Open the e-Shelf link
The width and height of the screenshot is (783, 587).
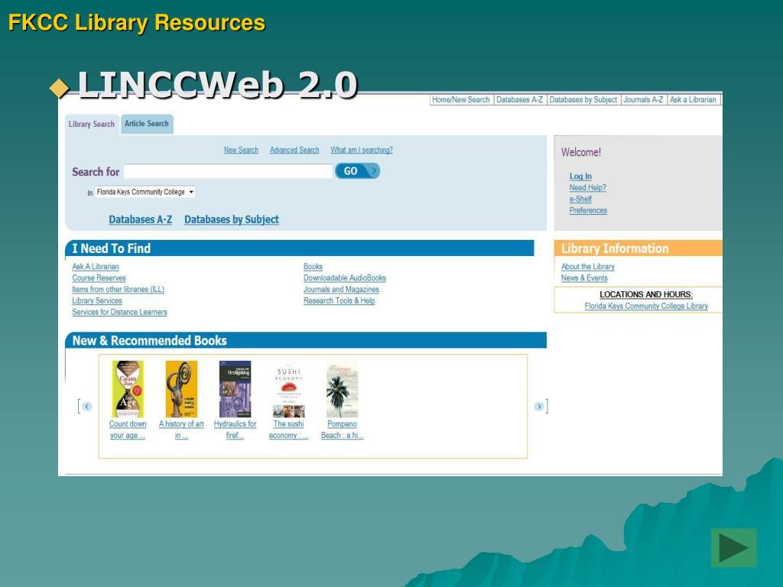(x=580, y=199)
